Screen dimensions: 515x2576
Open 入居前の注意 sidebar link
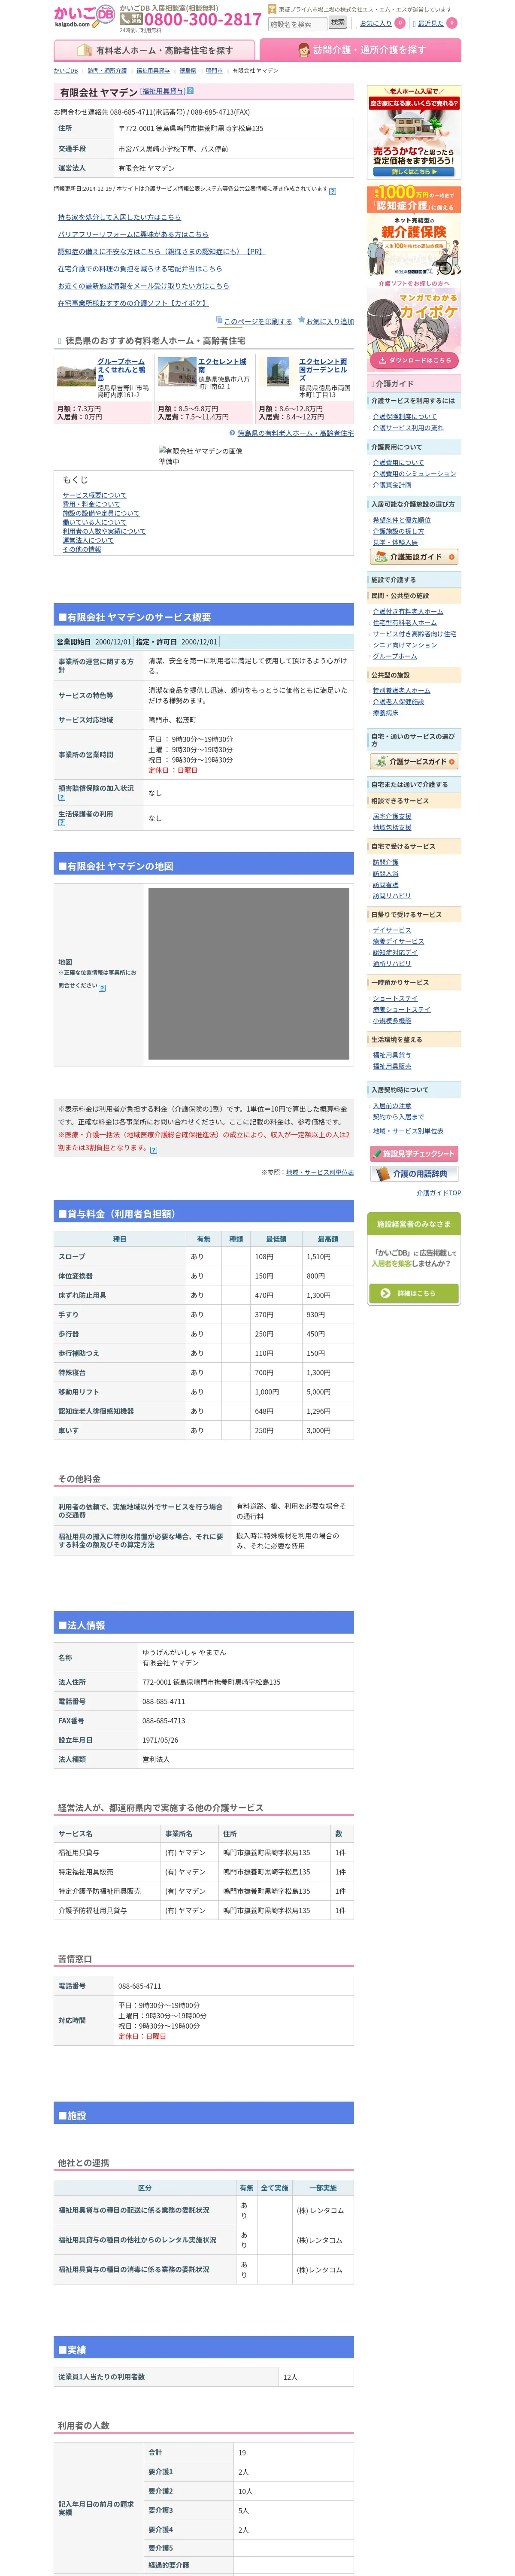click(x=392, y=1106)
